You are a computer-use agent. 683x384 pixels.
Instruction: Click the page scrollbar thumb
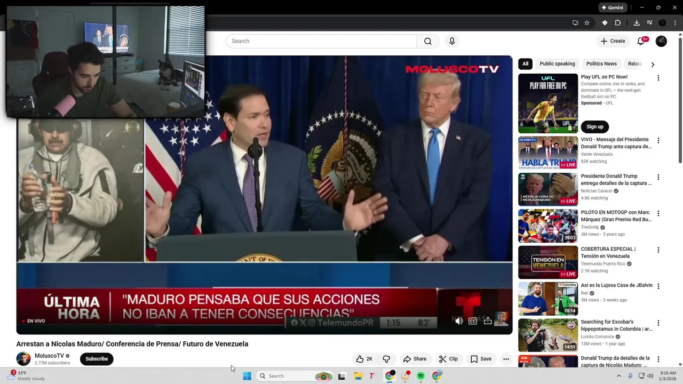[x=680, y=101]
